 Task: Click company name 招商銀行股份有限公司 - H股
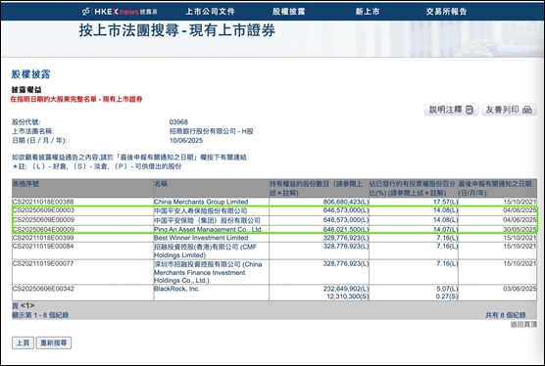[212, 131]
